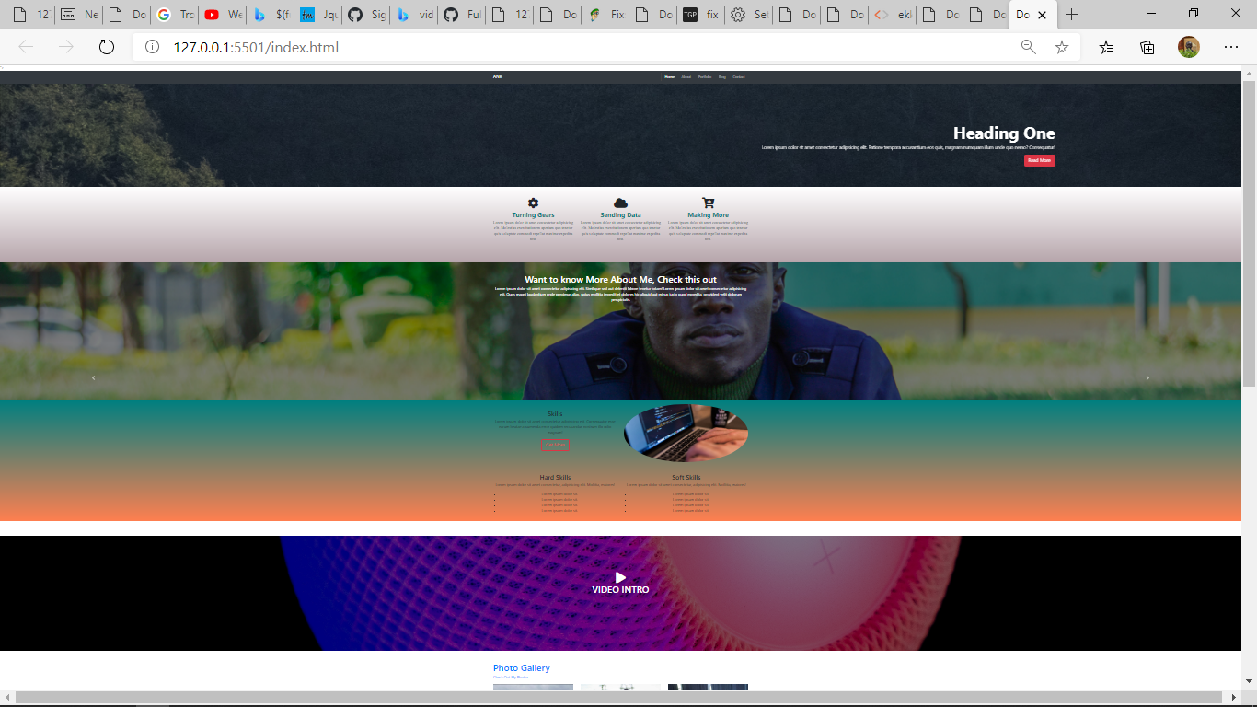This screenshot has height=707, width=1257.
Task: Click the oval laptop coding image
Action: pos(686,433)
